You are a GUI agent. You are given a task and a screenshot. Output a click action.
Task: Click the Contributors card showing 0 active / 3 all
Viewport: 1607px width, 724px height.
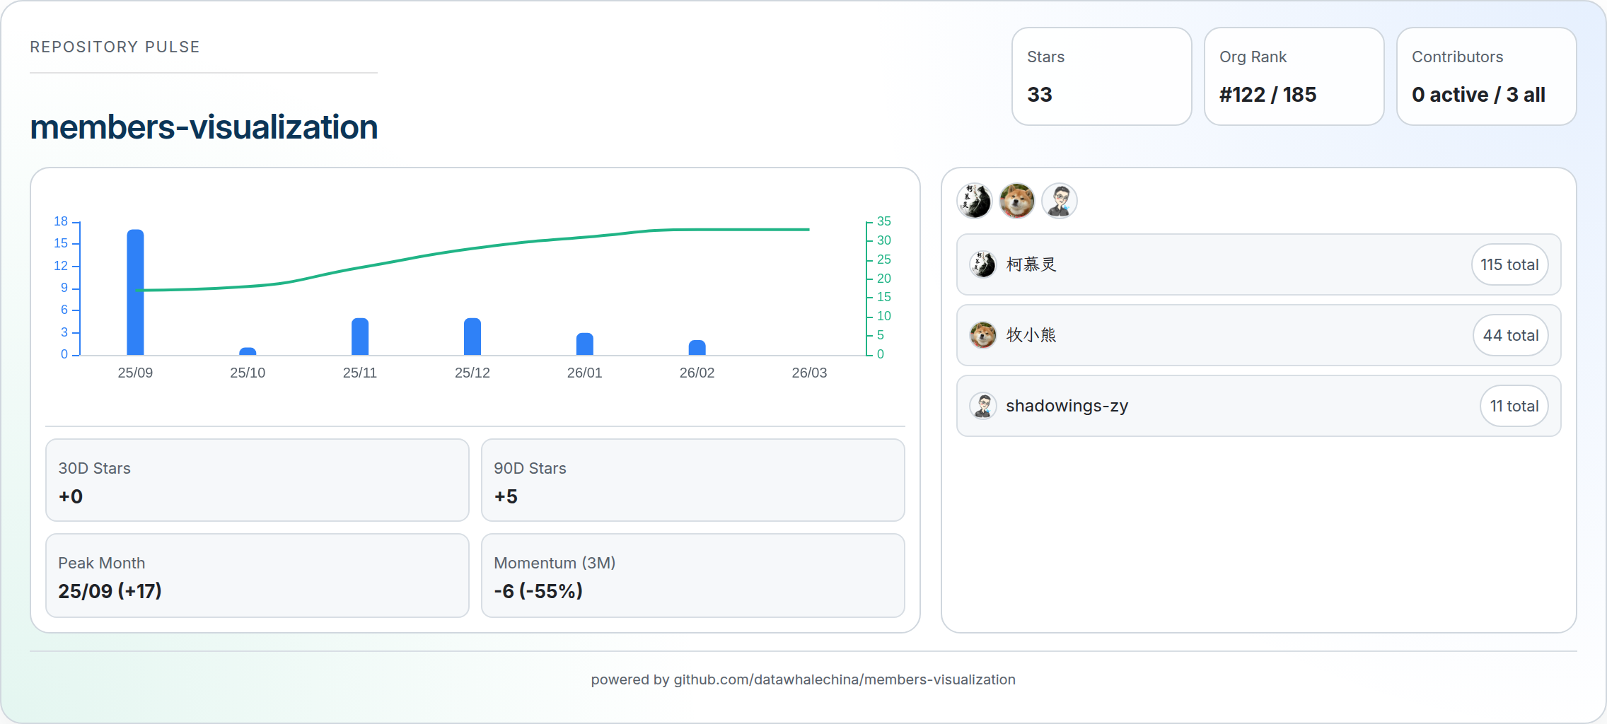coord(1485,76)
